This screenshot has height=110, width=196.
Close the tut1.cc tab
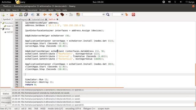pos(57,19)
